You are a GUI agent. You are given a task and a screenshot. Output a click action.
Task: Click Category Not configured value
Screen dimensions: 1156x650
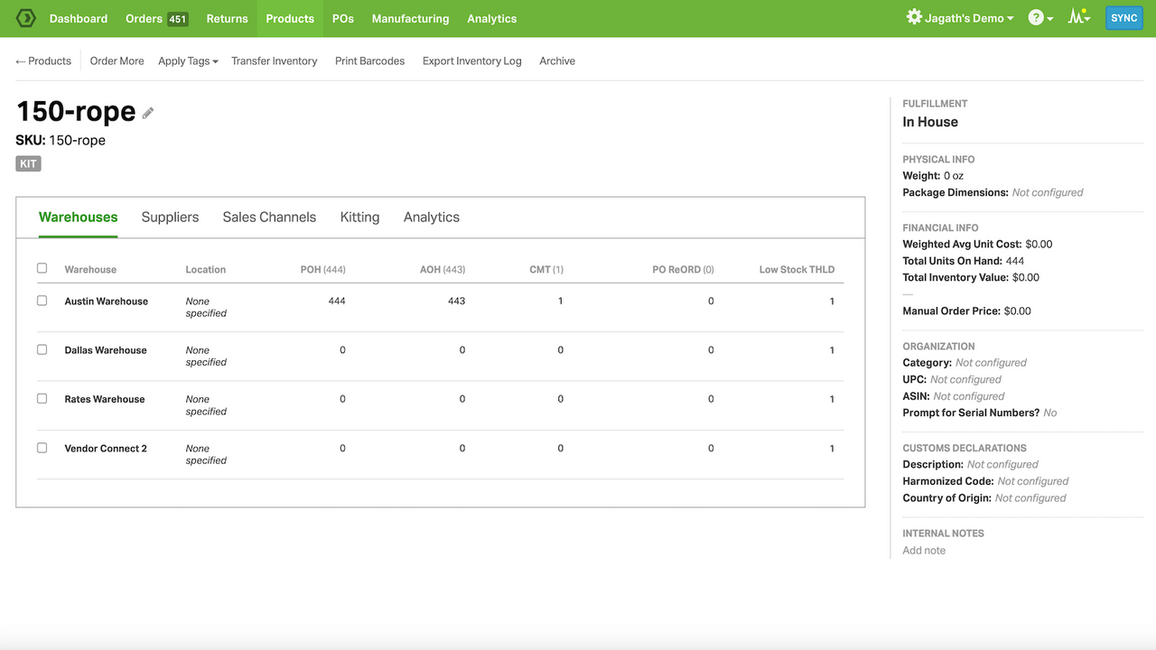coord(991,363)
